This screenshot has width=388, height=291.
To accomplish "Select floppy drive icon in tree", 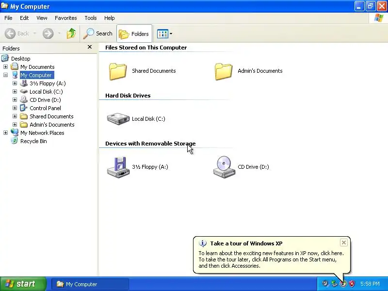I will coord(24,83).
